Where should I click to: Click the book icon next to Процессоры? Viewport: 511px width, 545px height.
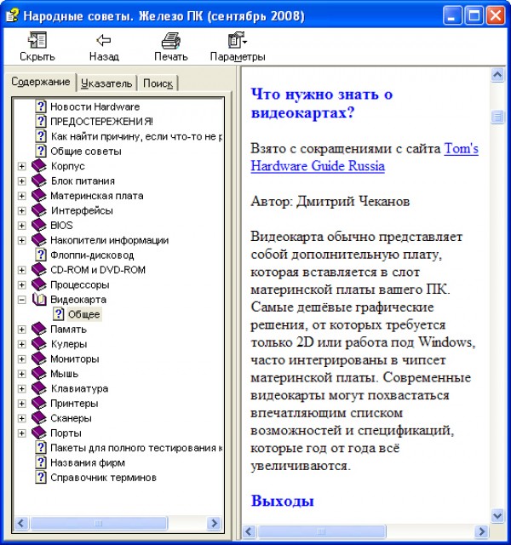pyautogui.click(x=39, y=284)
